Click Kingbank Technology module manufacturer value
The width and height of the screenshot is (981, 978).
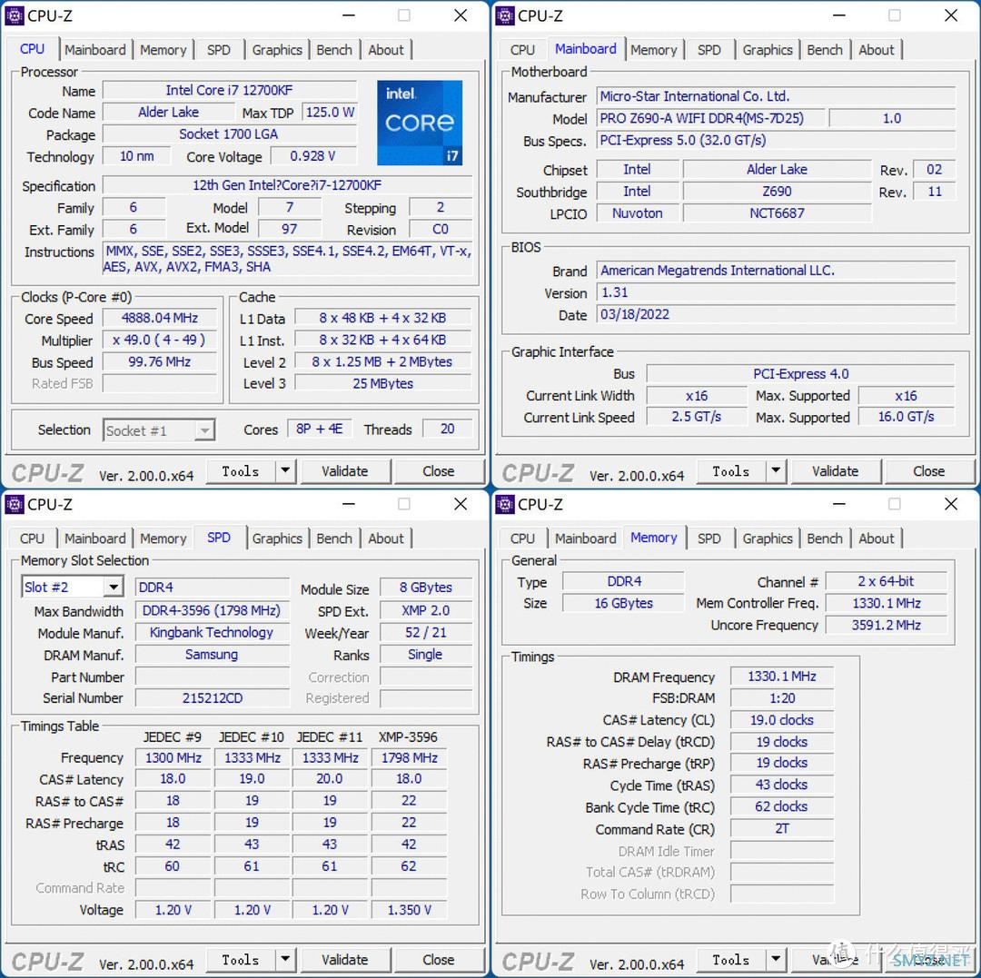pyautogui.click(x=212, y=632)
